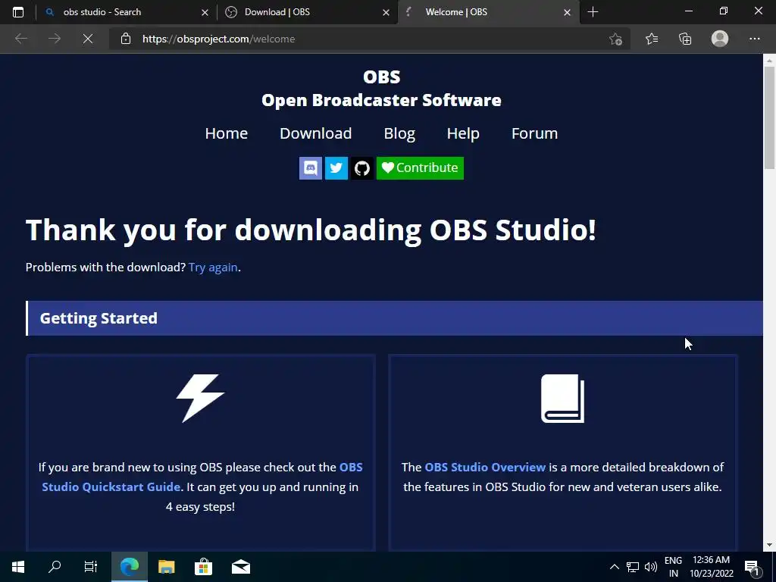Viewport: 776px width, 582px height.
Task: View site information lock icon
Action: [x=126, y=39]
